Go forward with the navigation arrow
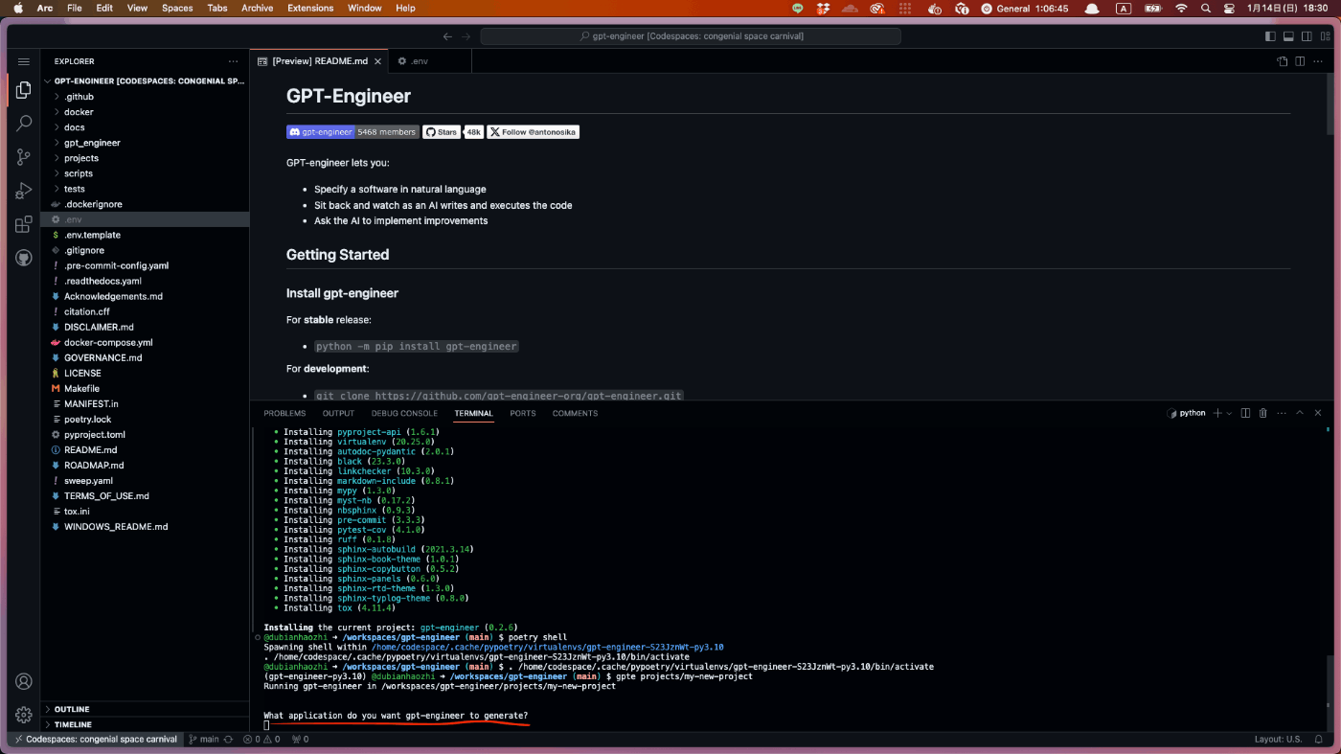This screenshot has width=1341, height=754. pos(466,36)
